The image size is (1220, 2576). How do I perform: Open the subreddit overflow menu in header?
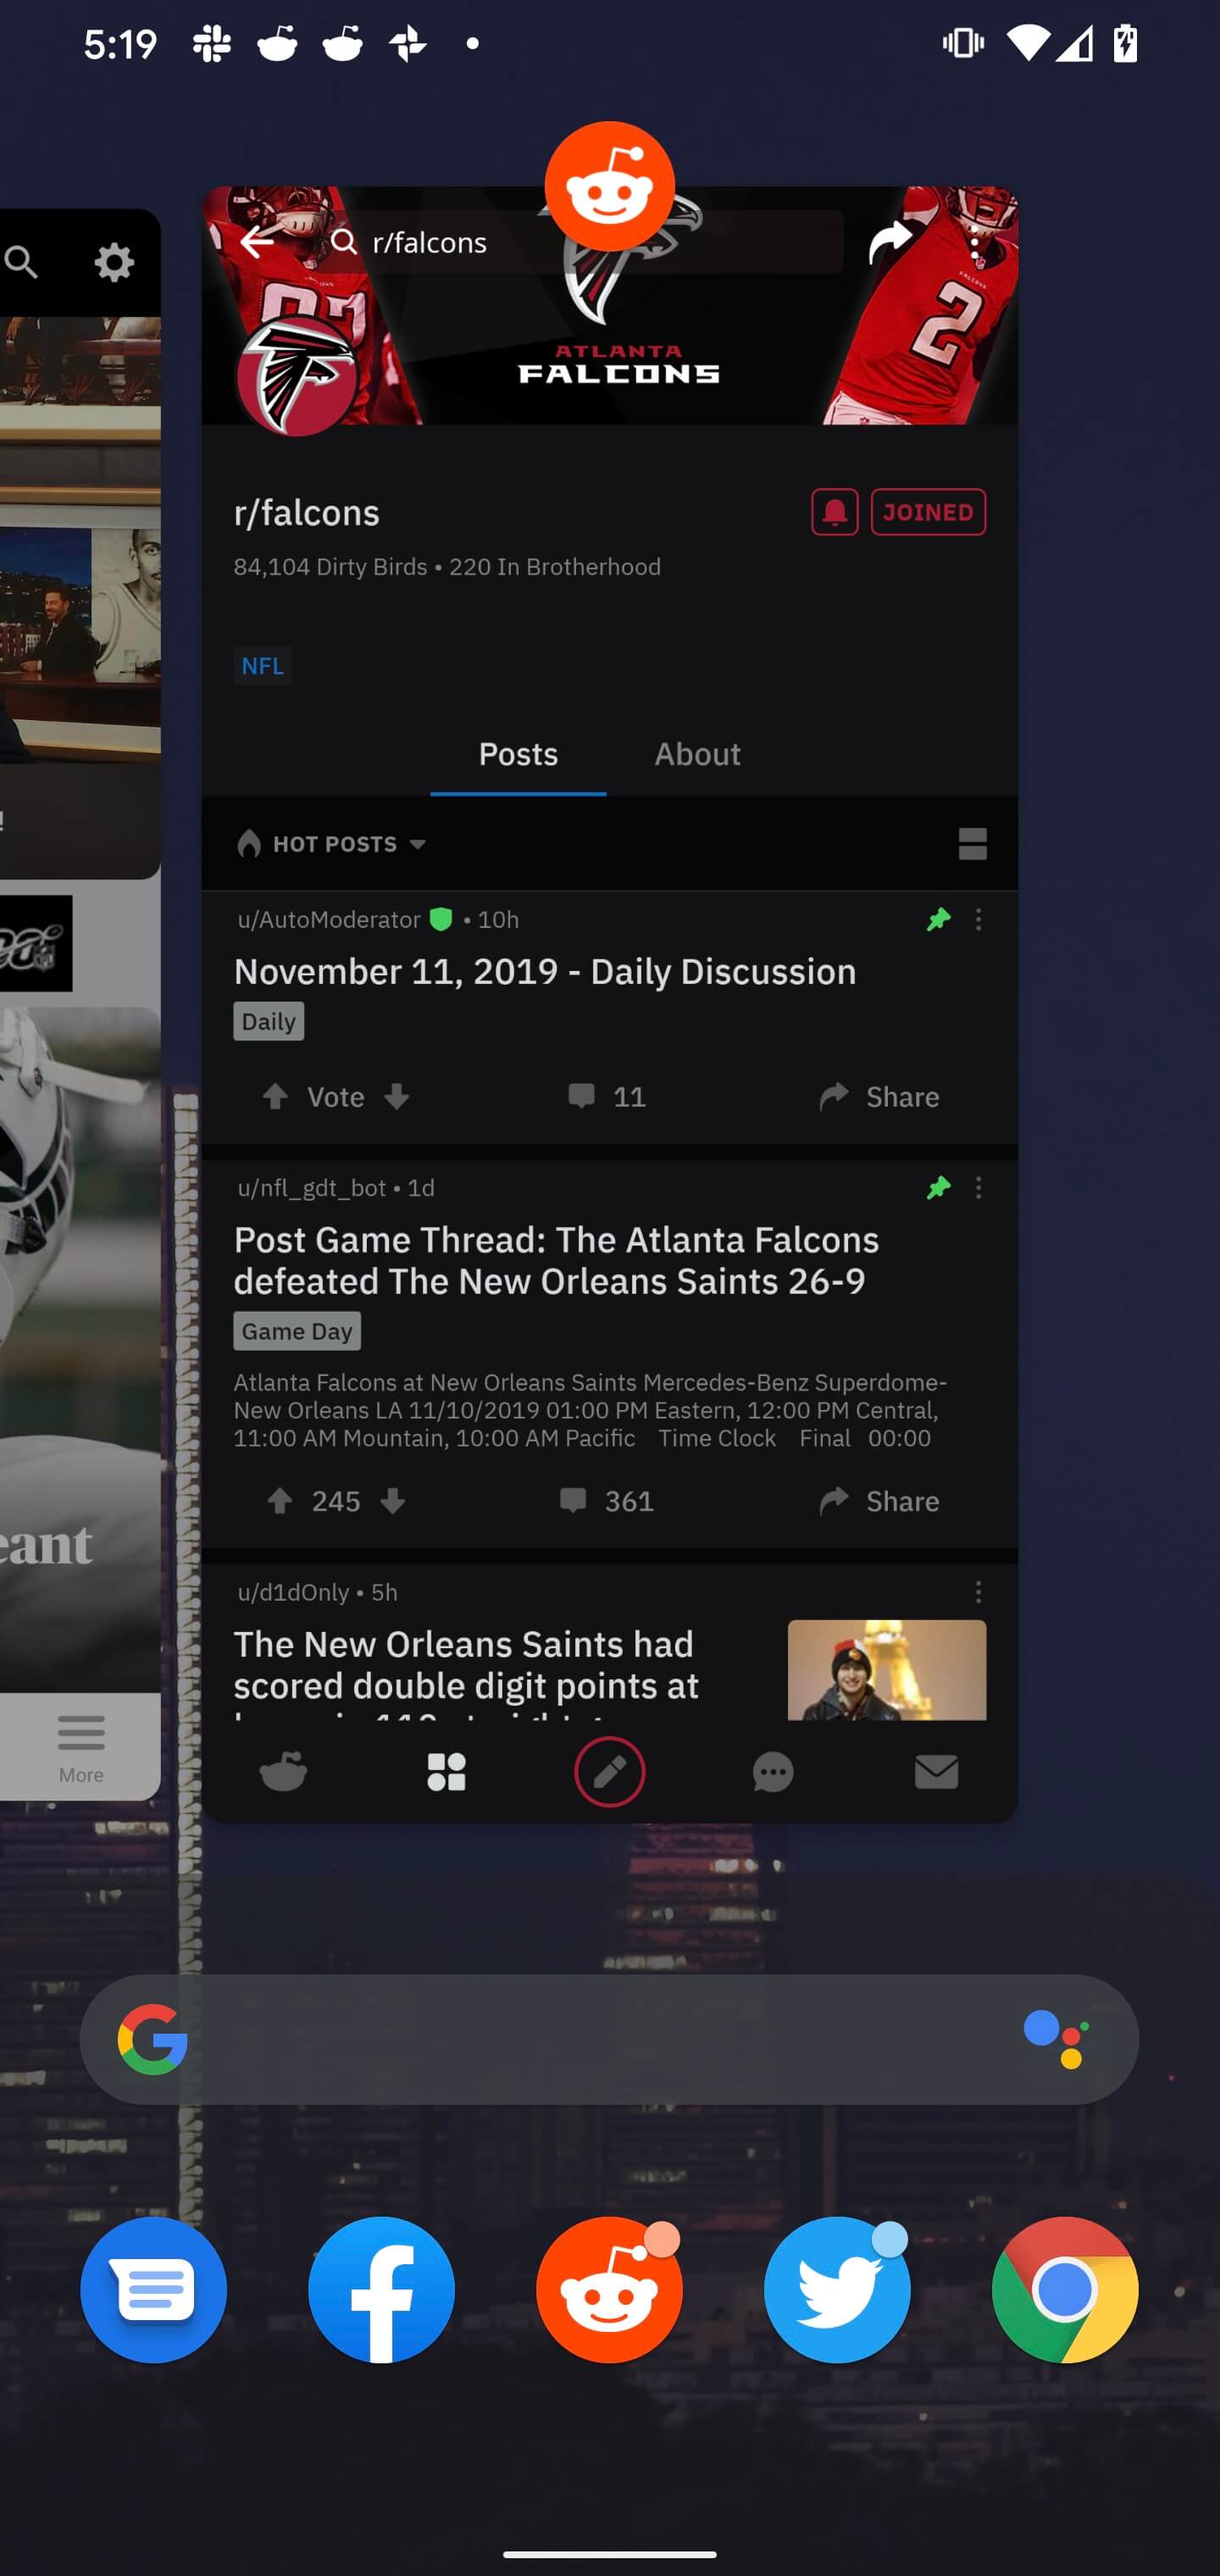point(975,242)
